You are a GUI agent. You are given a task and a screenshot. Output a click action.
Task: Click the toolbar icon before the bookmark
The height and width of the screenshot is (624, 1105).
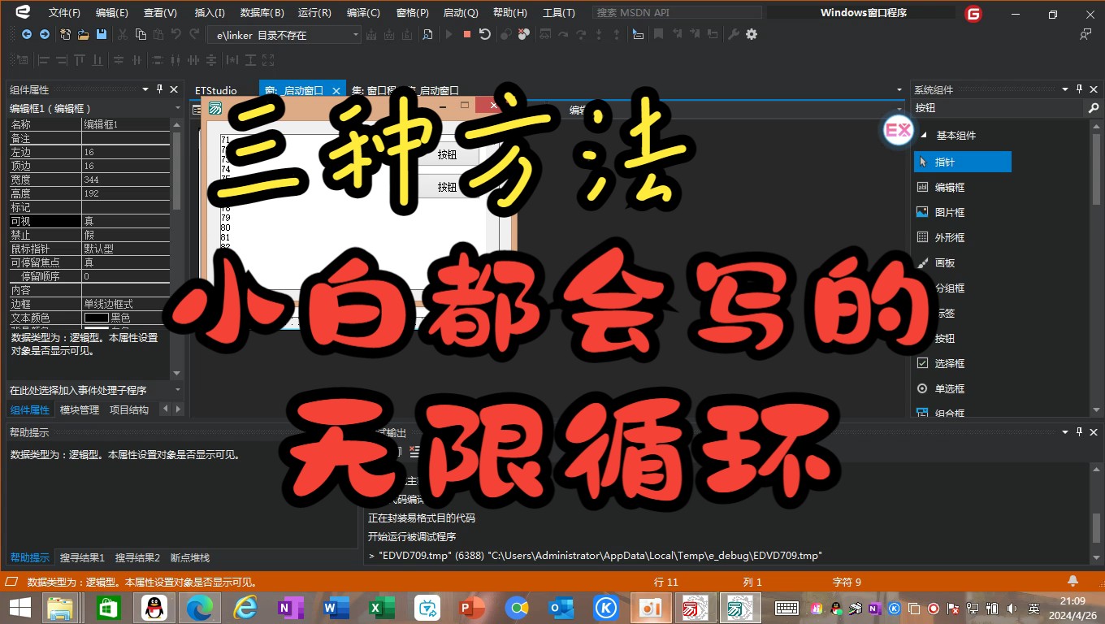point(639,34)
